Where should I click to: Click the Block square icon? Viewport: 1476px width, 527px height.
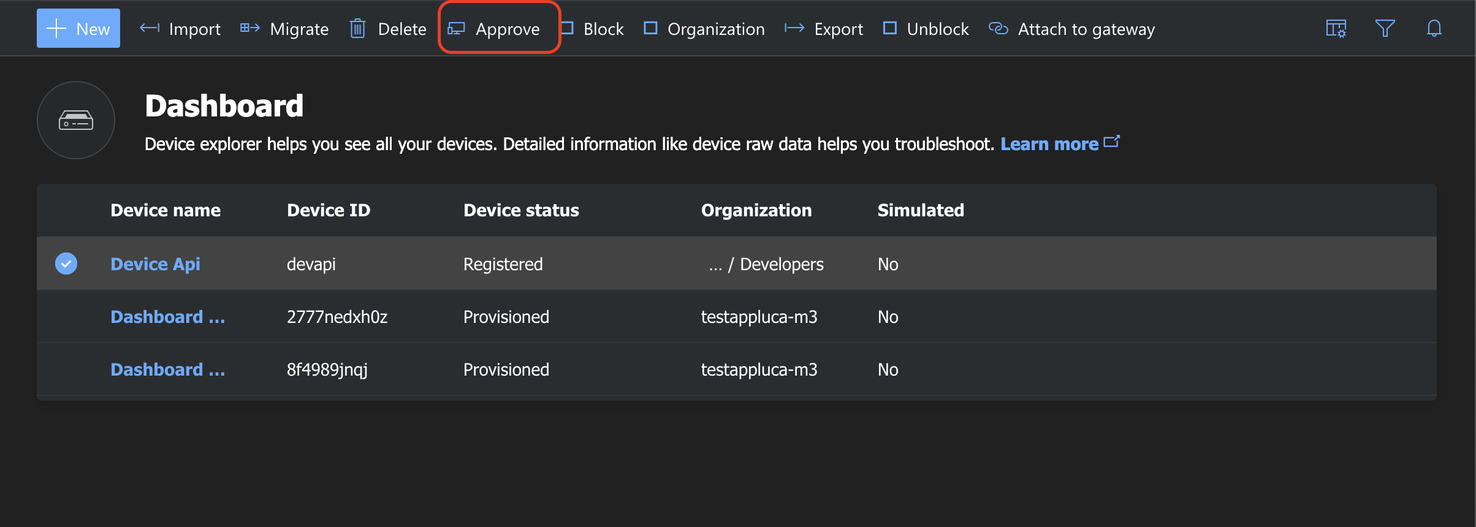tap(567, 28)
